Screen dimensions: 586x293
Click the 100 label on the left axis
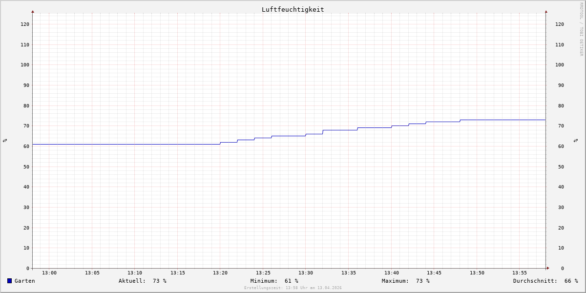[24, 65]
